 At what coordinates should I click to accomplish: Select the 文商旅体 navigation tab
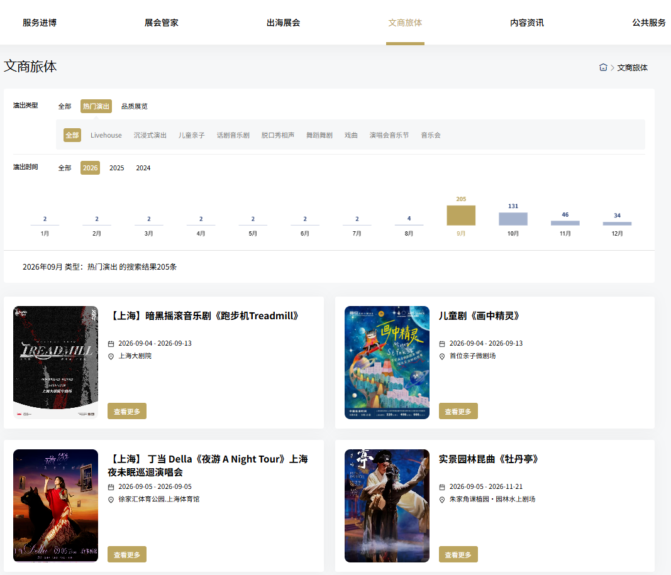(x=405, y=23)
